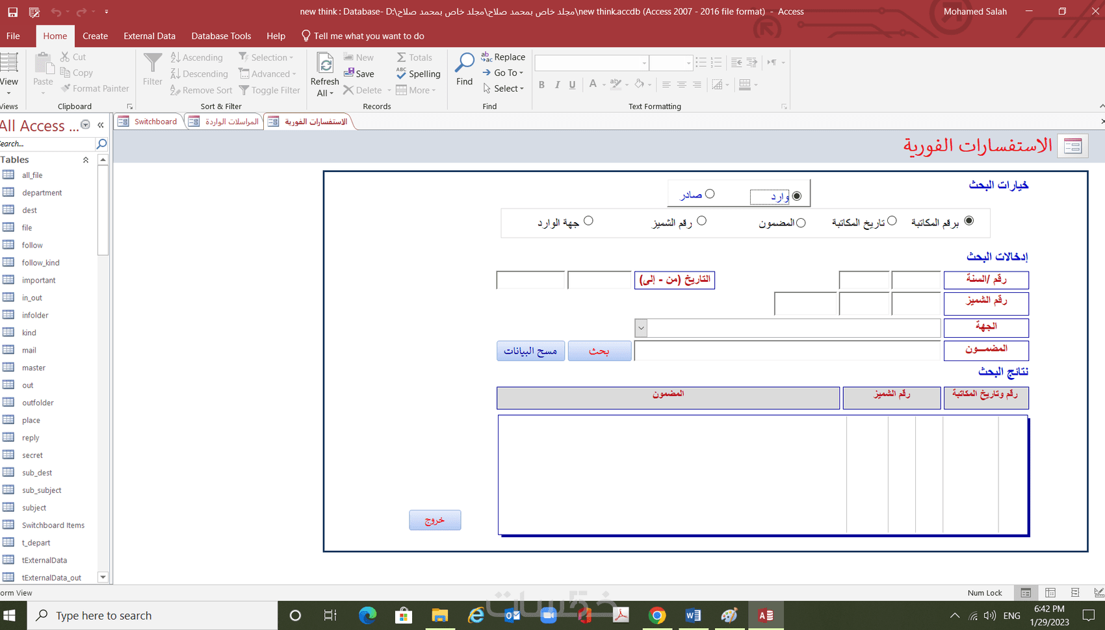Collapse the Tables group in navigation pane

tap(85, 160)
